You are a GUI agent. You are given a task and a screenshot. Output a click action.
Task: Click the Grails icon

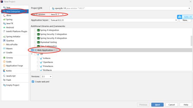pos(4,62)
